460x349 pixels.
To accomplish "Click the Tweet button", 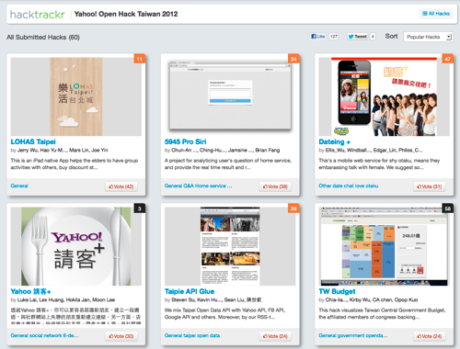I will pyautogui.click(x=358, y=37).
